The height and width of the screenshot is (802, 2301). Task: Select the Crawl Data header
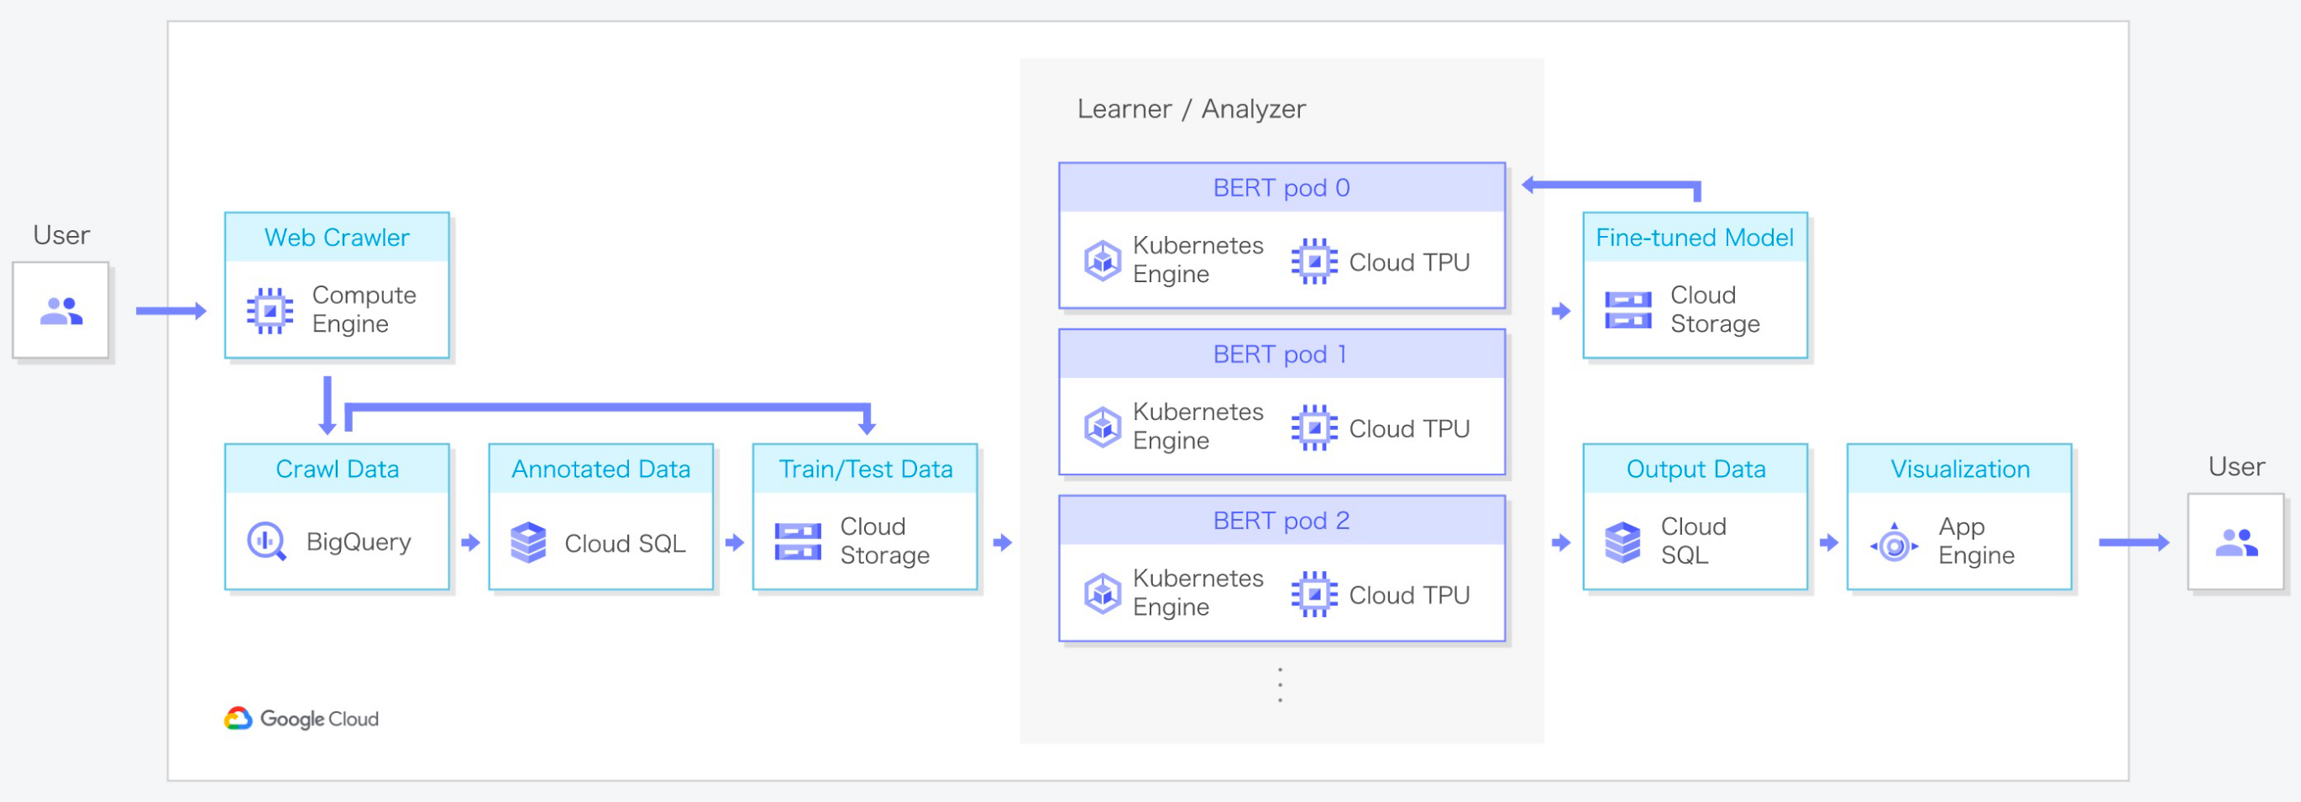(337, 469)
